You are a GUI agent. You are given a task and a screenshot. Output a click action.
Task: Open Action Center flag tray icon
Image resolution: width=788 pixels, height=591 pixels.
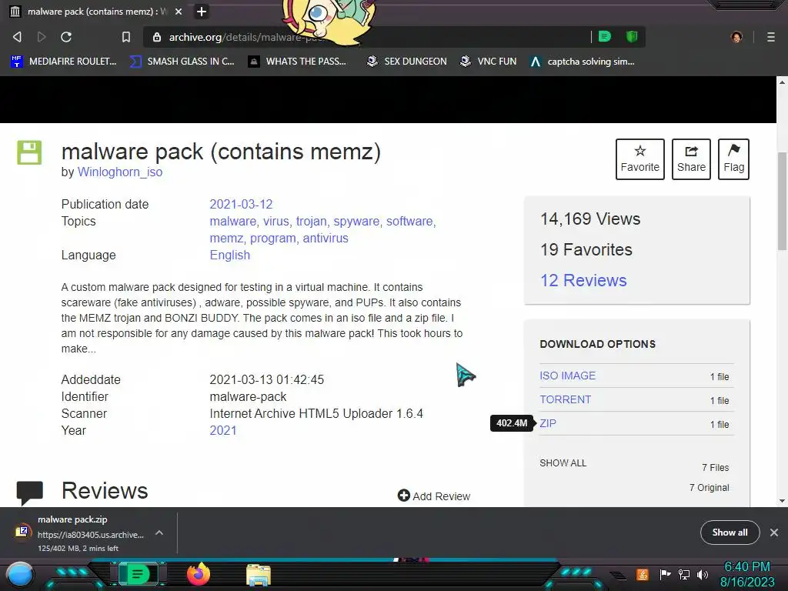(665, 574)
